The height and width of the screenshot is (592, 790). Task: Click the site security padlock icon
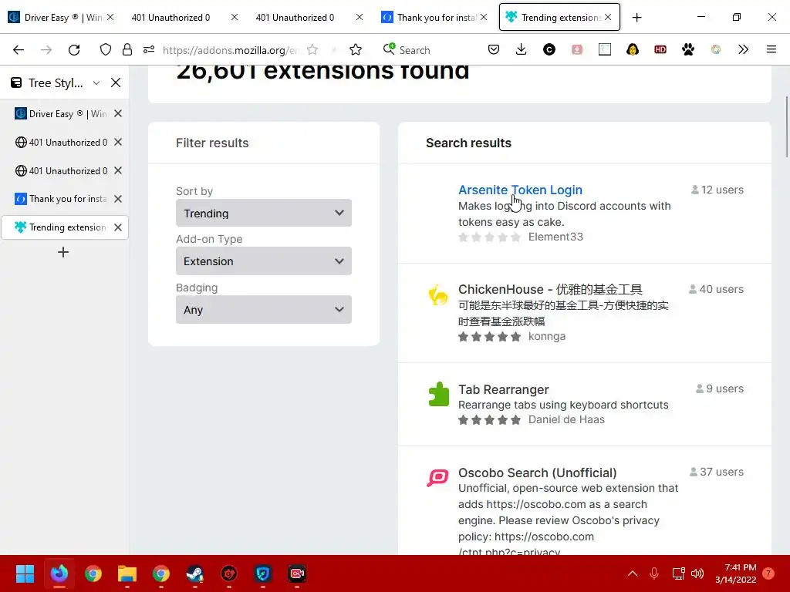coord(127,49)
